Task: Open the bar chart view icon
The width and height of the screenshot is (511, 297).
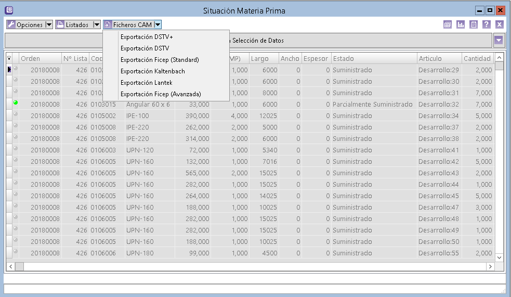Action: 460,24
